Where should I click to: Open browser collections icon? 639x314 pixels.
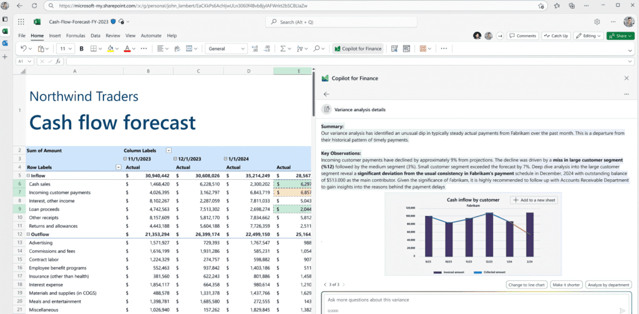click(572, 6)
